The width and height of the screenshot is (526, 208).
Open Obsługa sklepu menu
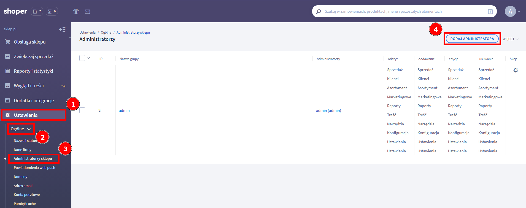30,42
